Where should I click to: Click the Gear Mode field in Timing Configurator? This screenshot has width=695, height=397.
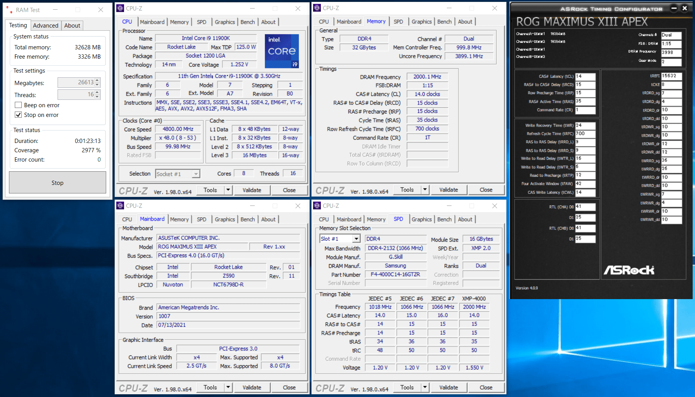pyautogui.click(x=671, y=62)
